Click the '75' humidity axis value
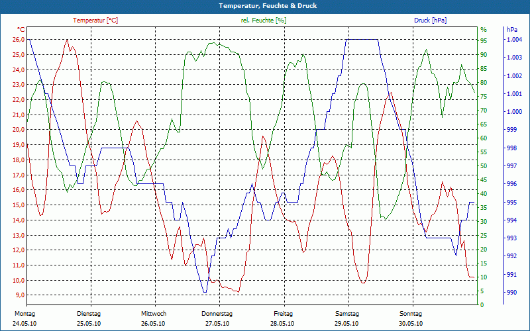530x331 pixels. point(484,97)
